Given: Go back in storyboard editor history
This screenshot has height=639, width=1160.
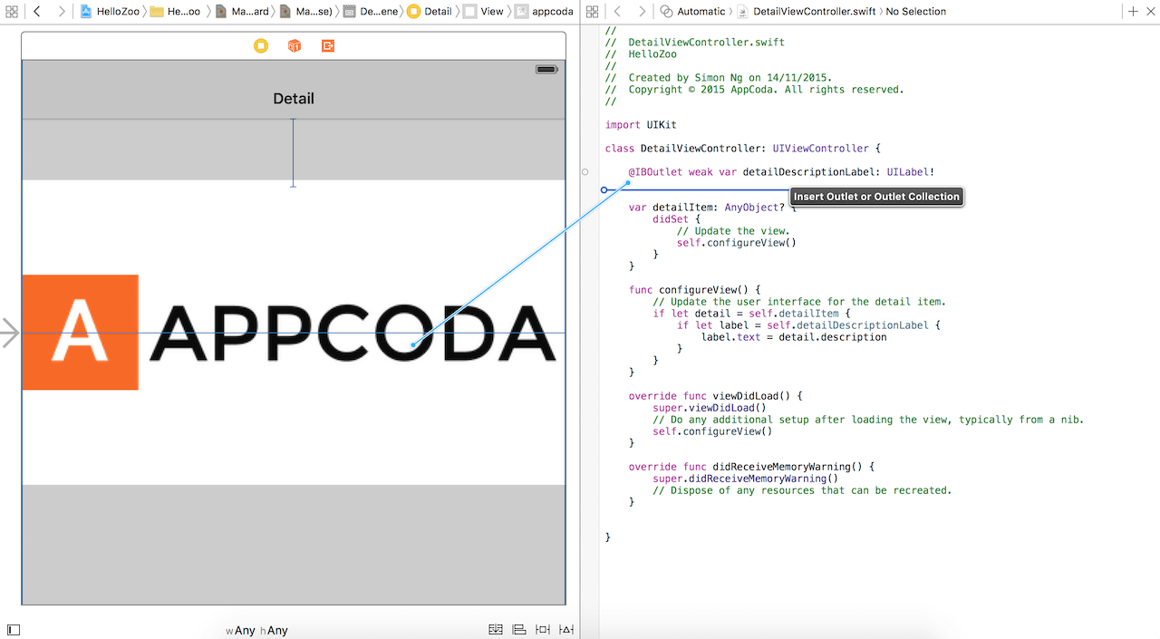Looking at the screenshot, I should pos(37,12).
